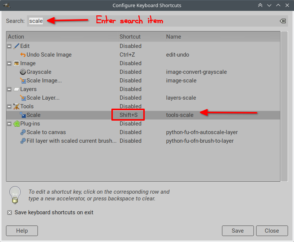This screenshot has height=242, width=294.
Task: Sort by the Name column header
Action: (x=222, y=37)
